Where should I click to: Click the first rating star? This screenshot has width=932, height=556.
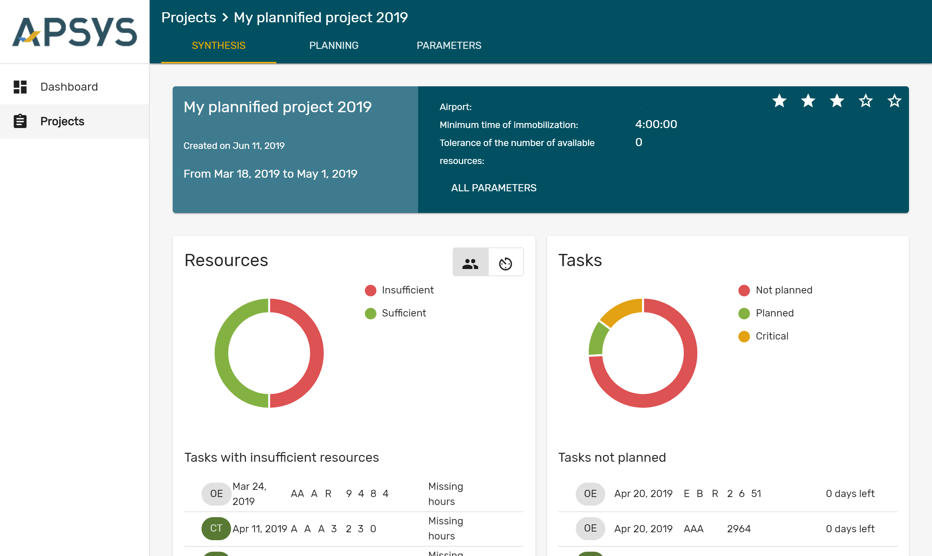[779, 101]
